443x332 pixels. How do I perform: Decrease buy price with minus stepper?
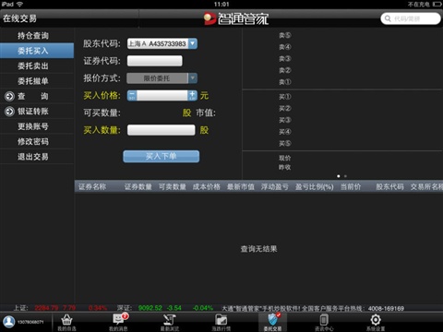pyautogui.click(x=132, y=95)
